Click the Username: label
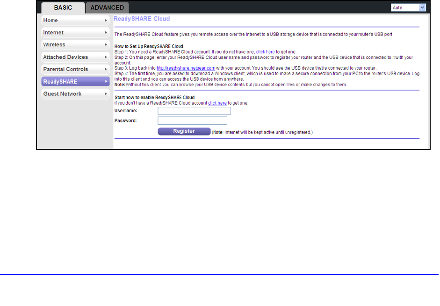Screen dimensions: 440x306 point(126,111)
